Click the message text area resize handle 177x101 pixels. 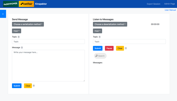pos(84,81)
